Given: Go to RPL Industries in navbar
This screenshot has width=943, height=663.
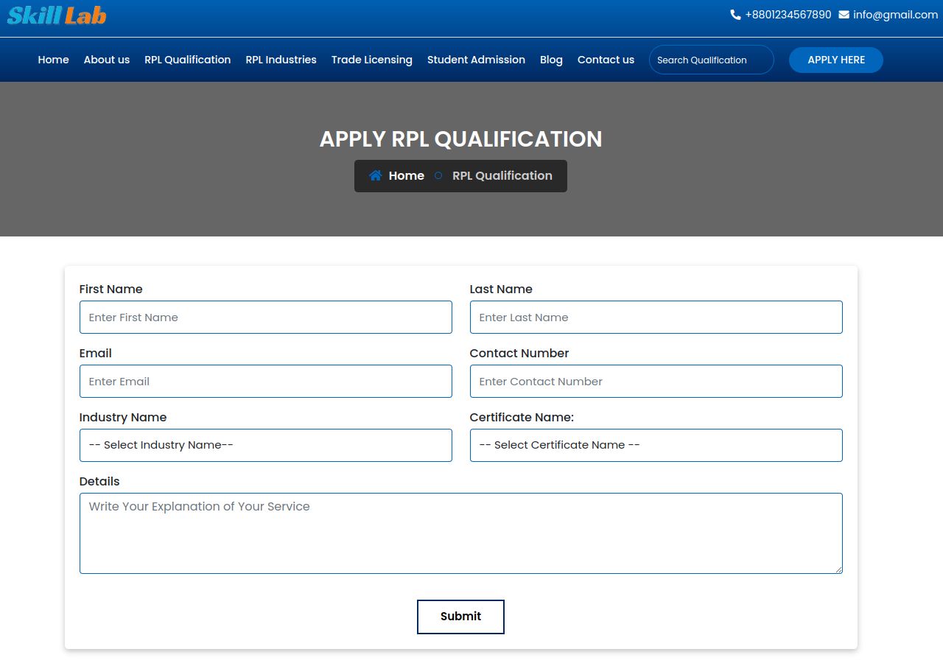Looking at the screenshot, I should point(281,60).
